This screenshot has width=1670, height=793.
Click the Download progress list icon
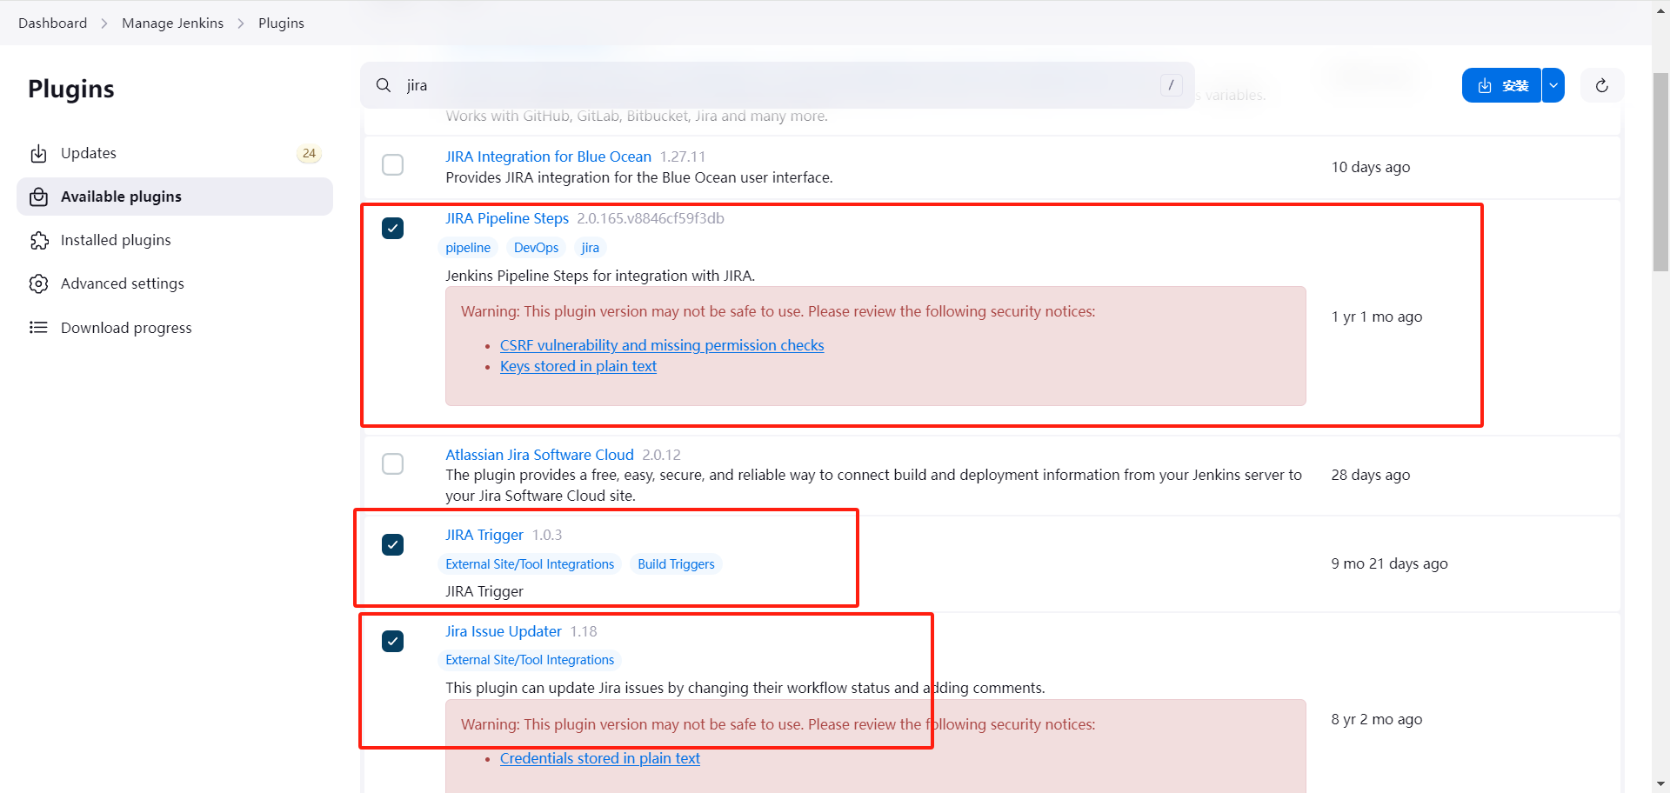pos(38,328)
